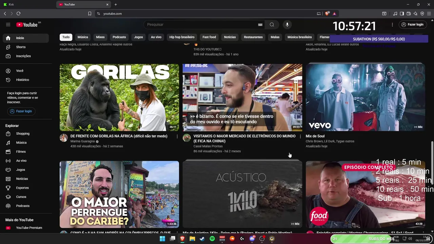Screen dimensions: 434x244
Task: Select the Tudo filter chip
Action: click(66, 37)
